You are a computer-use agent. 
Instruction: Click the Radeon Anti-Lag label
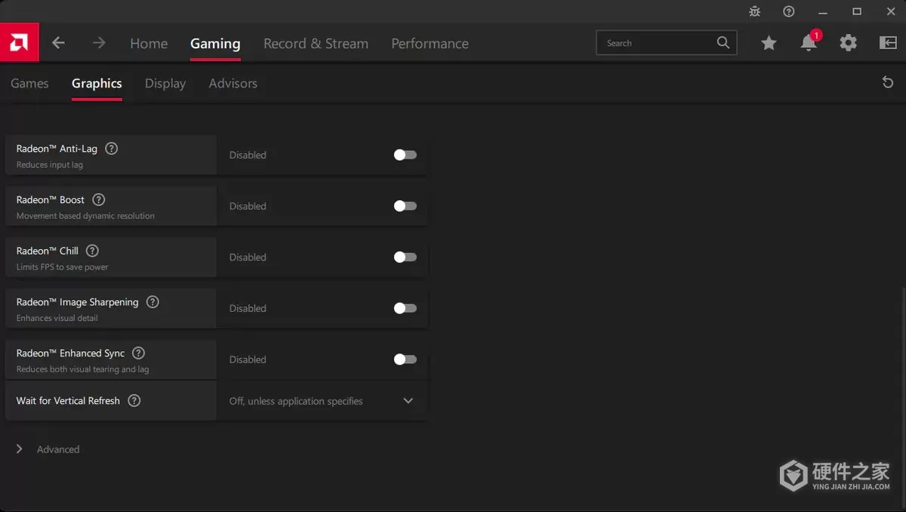[57, 149]
